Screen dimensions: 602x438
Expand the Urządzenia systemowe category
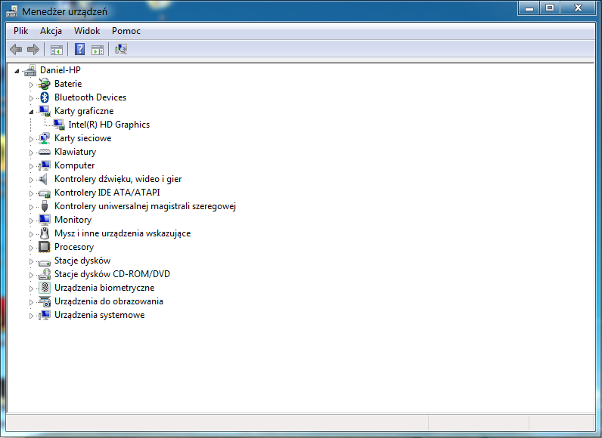31,316
